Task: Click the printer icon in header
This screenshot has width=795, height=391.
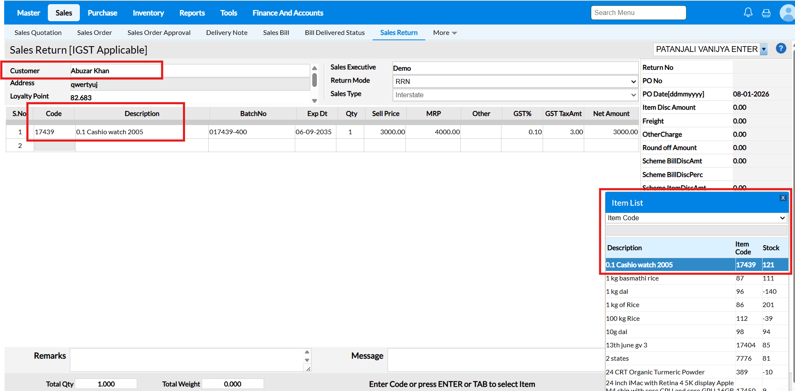Action: pyautogui.click(x=766, y=13)
